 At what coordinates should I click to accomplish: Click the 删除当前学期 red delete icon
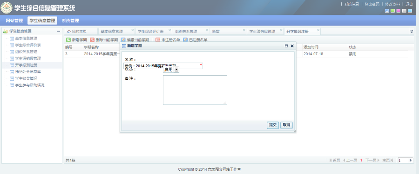[92, 40]
